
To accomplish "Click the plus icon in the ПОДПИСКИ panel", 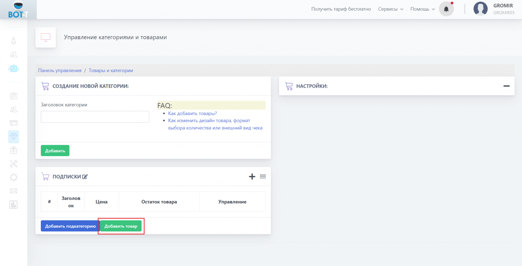I will (x=252, y=177).
